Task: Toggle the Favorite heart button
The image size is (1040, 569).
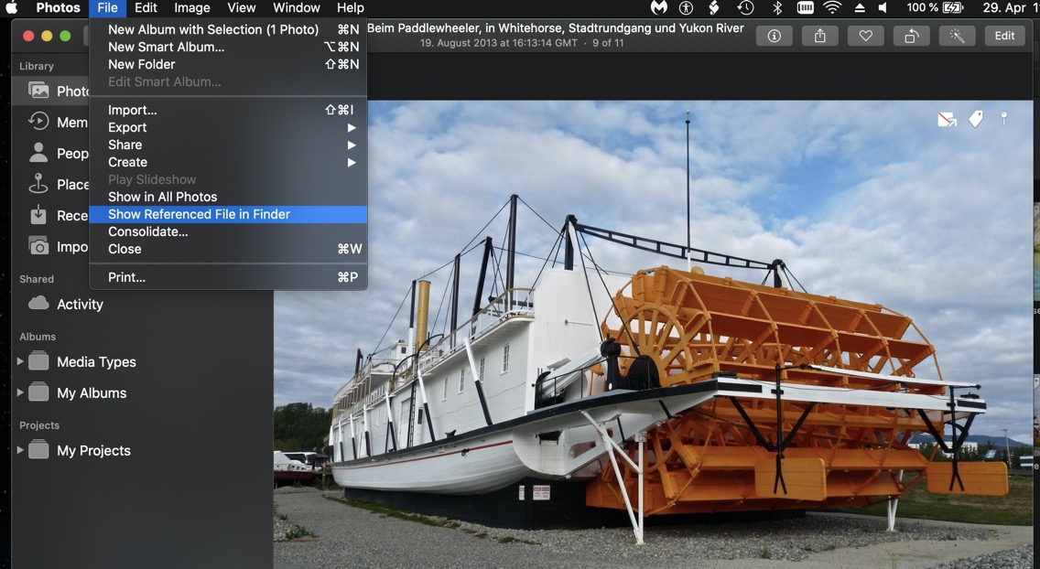Action: [x=865, y=36]
